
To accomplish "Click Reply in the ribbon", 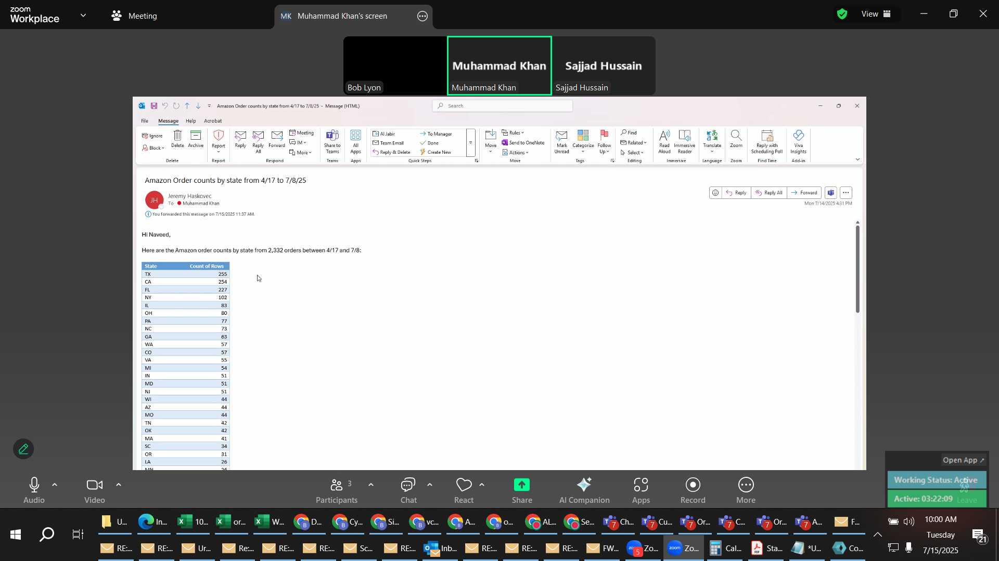I will coord(240,139).
